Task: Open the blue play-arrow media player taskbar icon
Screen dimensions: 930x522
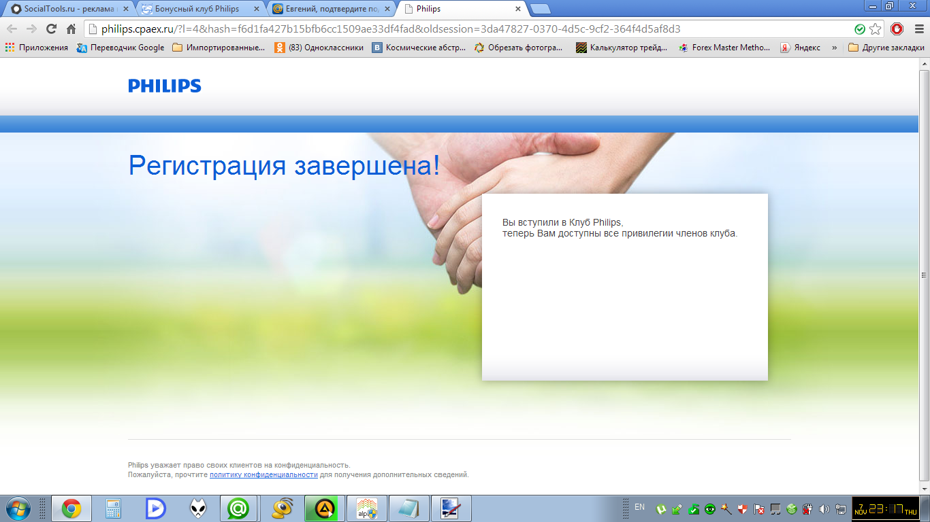Action: (x=155, y=508)
